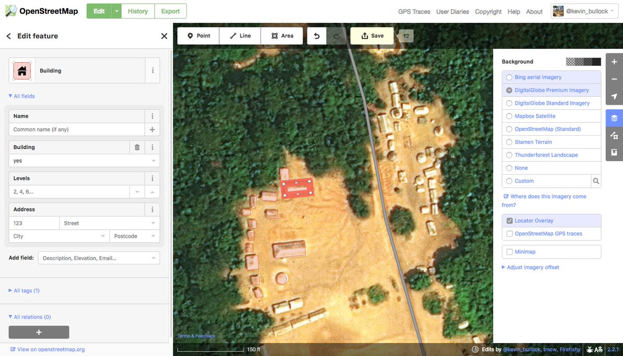This screenshot has width=623, height=356.
Task: Select the Mapbox Satellite background
Action: [x=551, y=116]
